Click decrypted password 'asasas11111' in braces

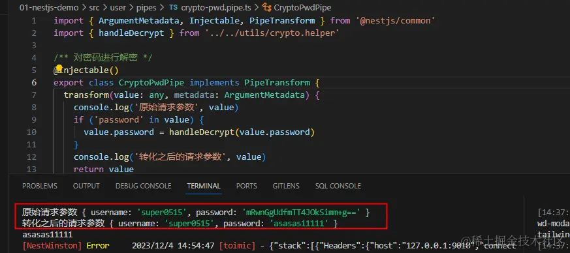300,224
